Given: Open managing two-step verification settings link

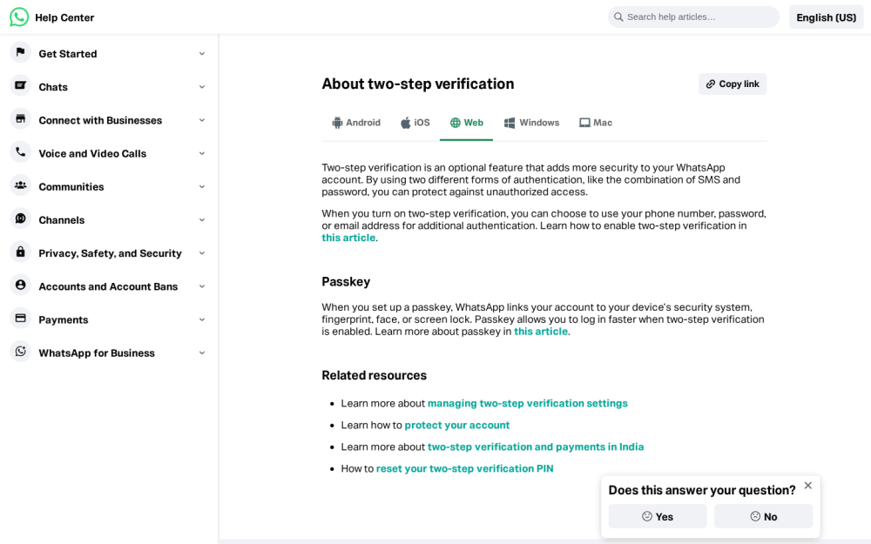Looking at the screenshot, I should (527, 404).
